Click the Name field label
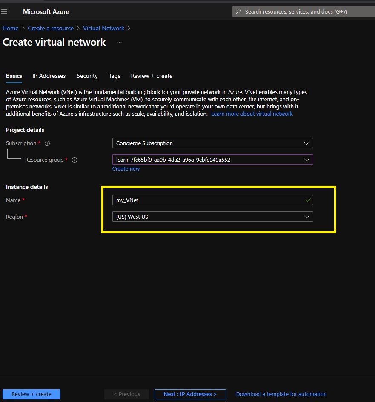This screenshot has height=402, width=375. tap(13, 200)
